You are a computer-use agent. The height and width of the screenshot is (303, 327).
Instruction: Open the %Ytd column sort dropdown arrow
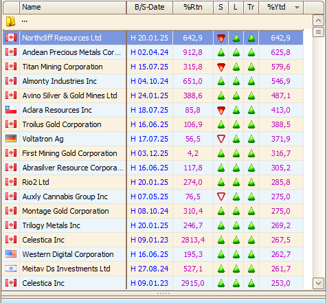tap(297, 8)
